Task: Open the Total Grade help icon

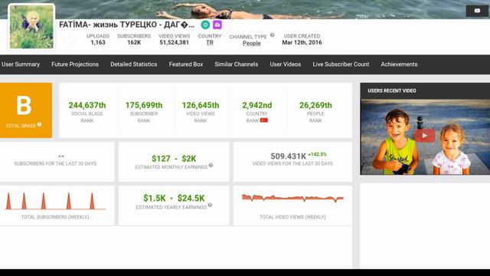Action: tap(39, 124)
